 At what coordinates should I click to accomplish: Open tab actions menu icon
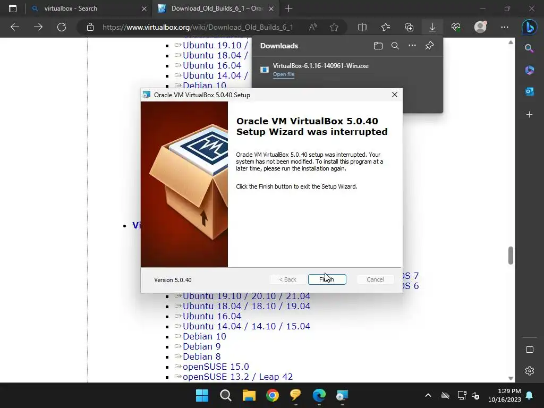click(13, 8)
